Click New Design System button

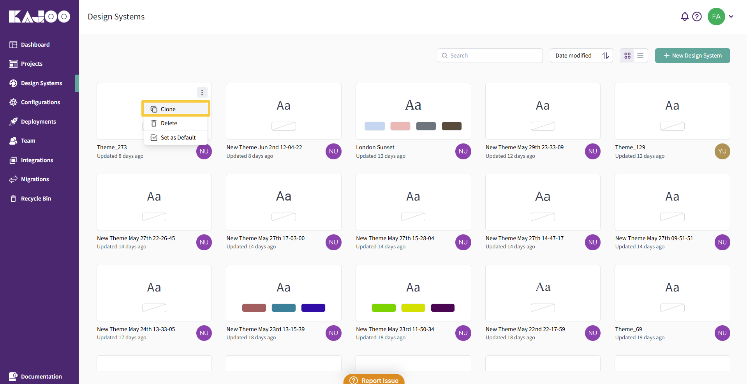click(x=692, y=56)
